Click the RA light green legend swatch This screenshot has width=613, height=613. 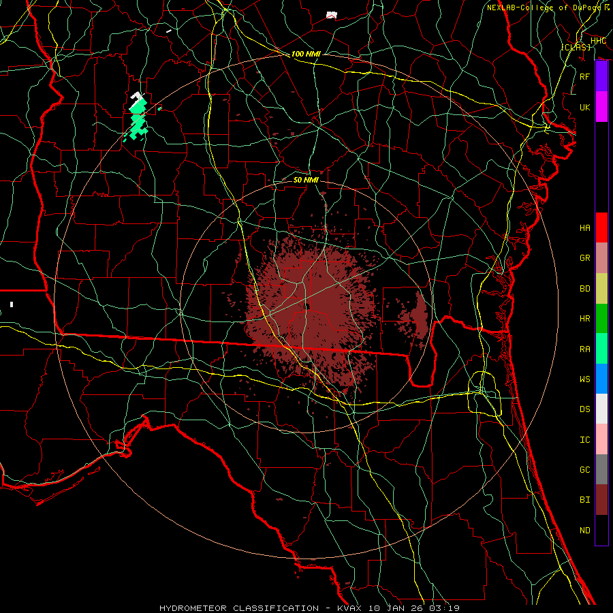click(601, 349)
